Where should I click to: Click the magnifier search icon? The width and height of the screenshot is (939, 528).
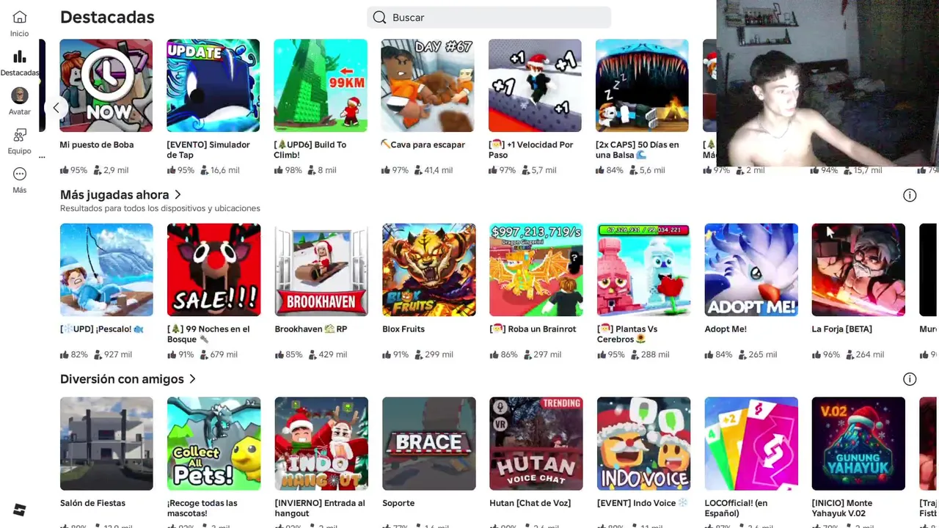point(379,18)
